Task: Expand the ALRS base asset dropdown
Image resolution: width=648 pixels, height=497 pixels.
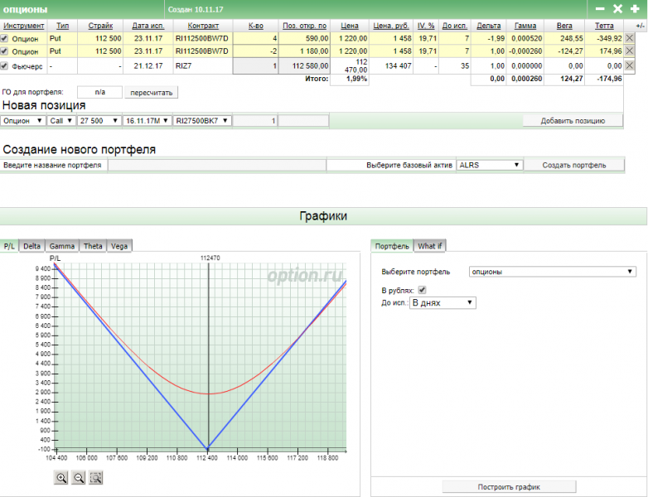Action: tap(489, 165)
